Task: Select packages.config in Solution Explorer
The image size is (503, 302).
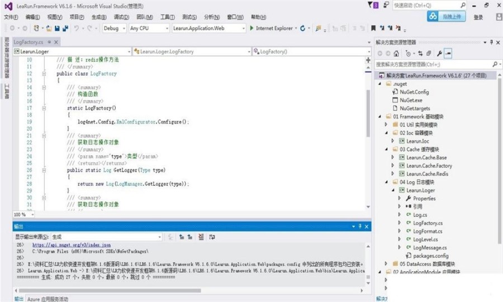Action: coord(431,256)
